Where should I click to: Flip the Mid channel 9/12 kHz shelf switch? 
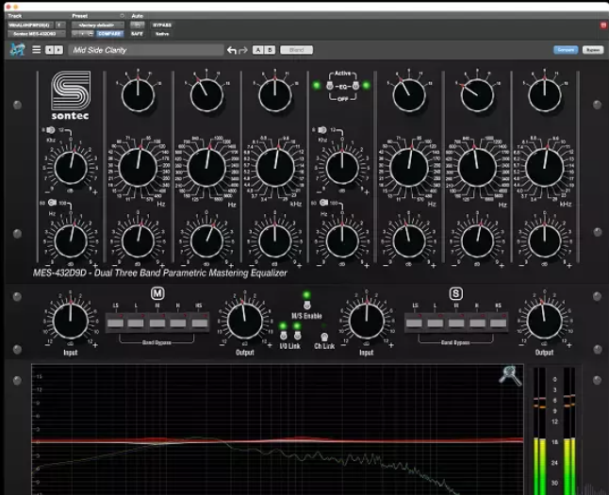pos(51,130)
